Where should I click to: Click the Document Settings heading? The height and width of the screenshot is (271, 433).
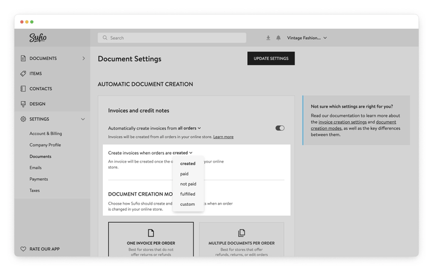tap(129, 59)
